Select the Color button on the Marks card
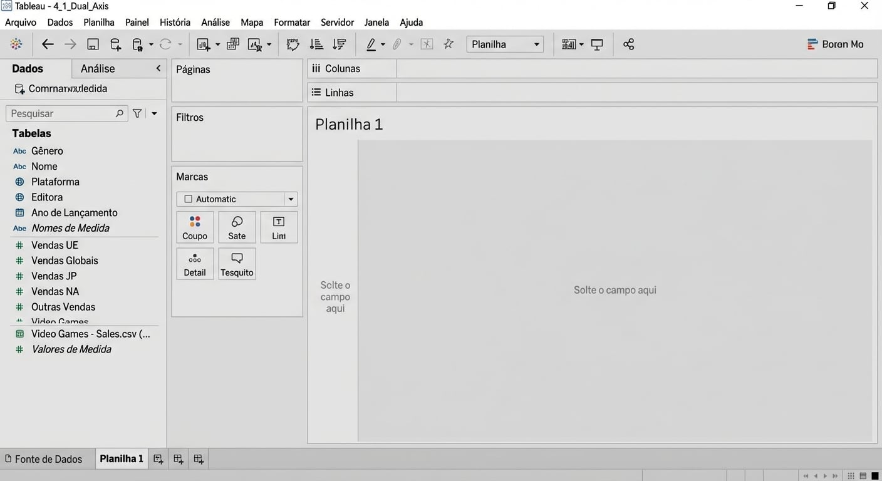The image size is (882, 481). tap(194, 227)
